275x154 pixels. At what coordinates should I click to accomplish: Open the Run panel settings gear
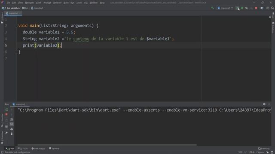tap(264, 104)
